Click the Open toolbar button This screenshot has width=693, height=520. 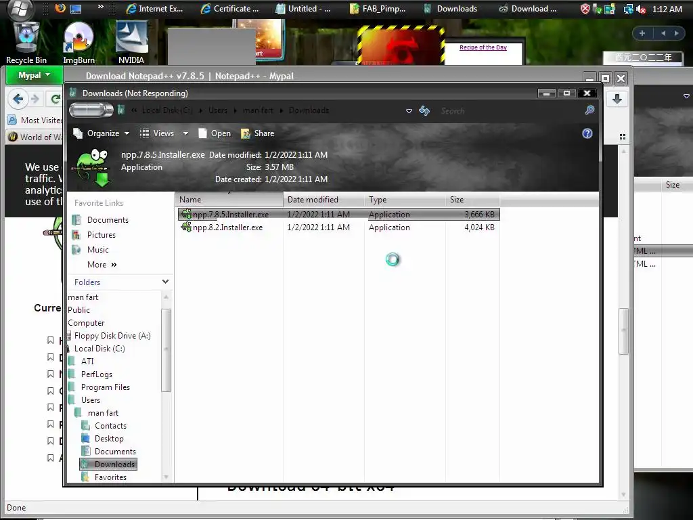coord(215,133)
